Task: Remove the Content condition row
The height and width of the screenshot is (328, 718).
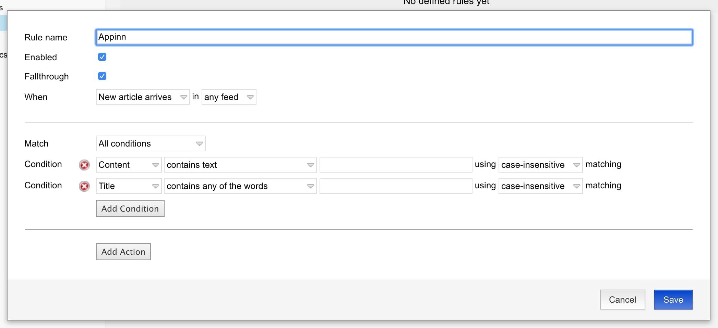Action: click(x=84, y=165)
